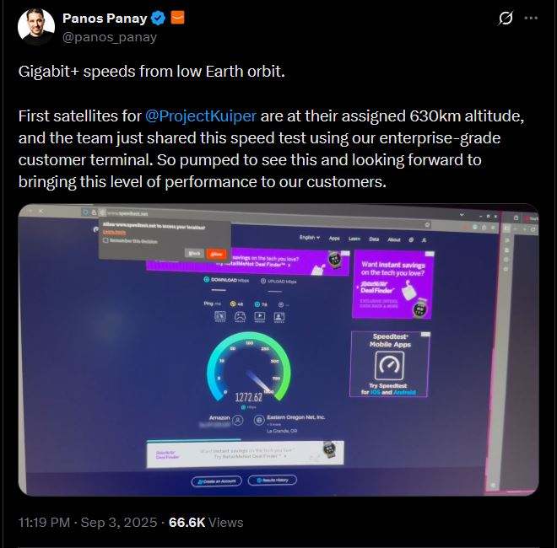Image resolution: width=557 pixels, height=548 pixels.
Task: Expand the English language dropdown
Action: (x=310, y=237)
